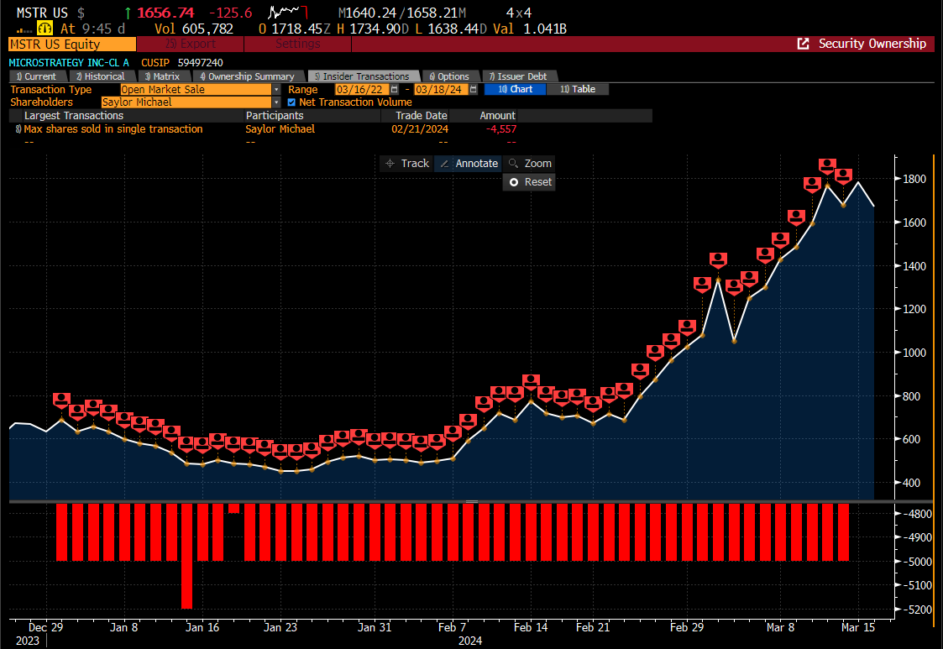The image size is (943, 649).
Task: Click the MICROSTRATEGY INC-CL A company name
Action: [x=69, y=63]
